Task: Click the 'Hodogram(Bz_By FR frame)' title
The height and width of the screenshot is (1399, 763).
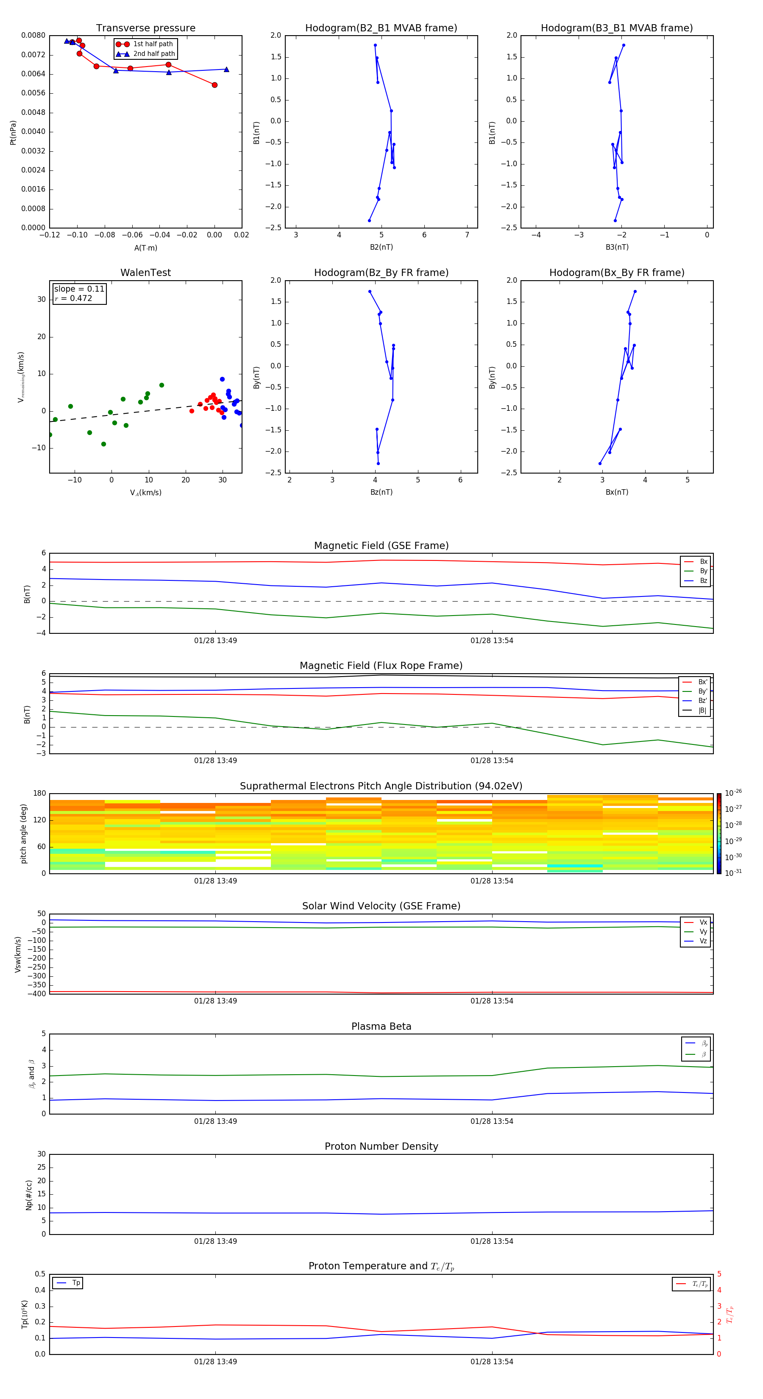Action: pyautogui.click(x=381, y=273)
